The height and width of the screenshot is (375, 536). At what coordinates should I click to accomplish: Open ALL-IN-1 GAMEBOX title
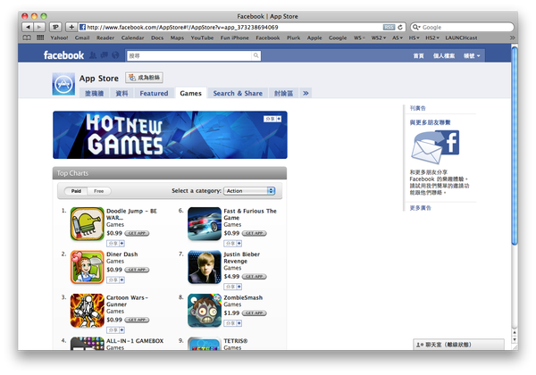135,341
